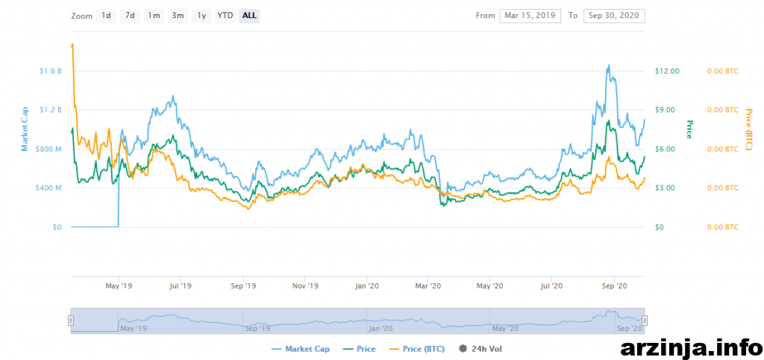
Task: Grab the left navigator range handle
Action: point(71,320)
